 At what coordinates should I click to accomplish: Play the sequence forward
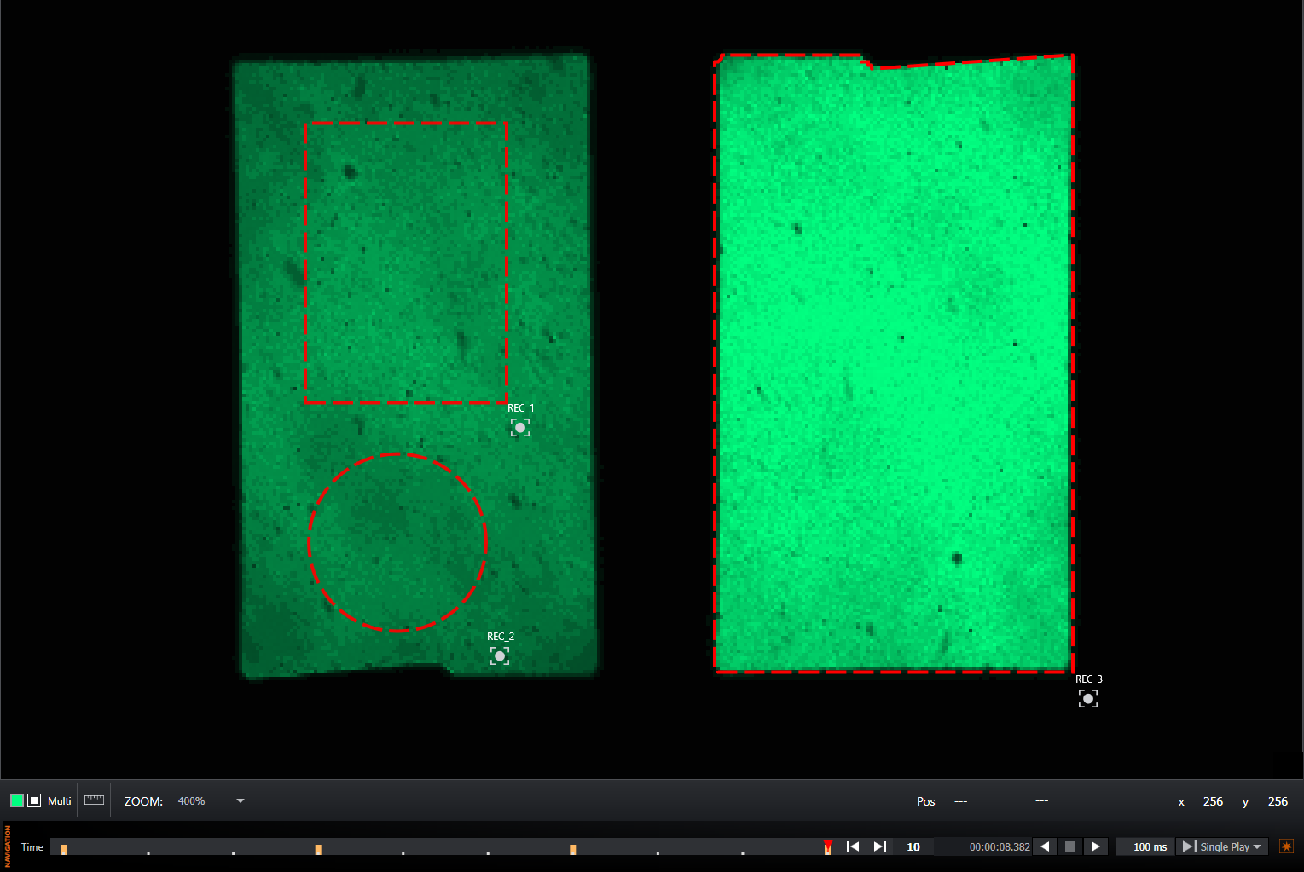[x=1096, y=846]
